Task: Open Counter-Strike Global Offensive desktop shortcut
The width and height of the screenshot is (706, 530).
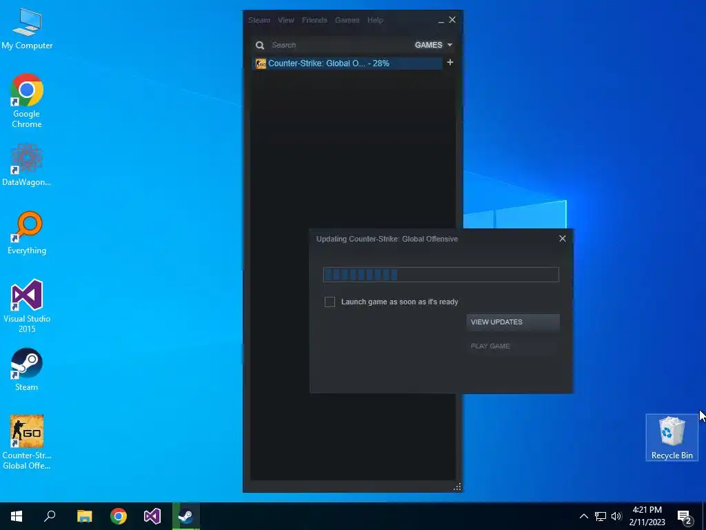Action: 27,442
